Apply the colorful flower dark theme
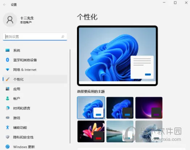This screenshot has height=150, width=190. pyautogui.click(x=91, y=131)
